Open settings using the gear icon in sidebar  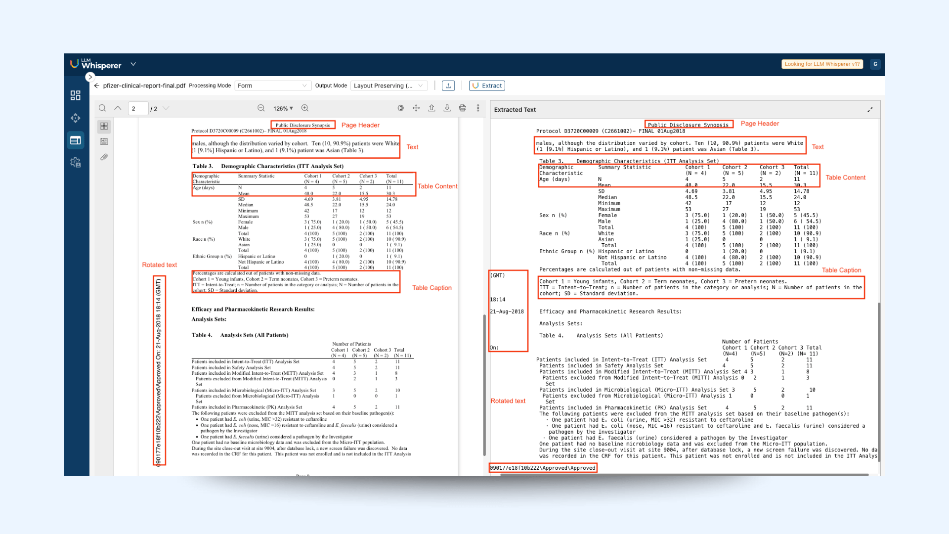click(75, 162)
